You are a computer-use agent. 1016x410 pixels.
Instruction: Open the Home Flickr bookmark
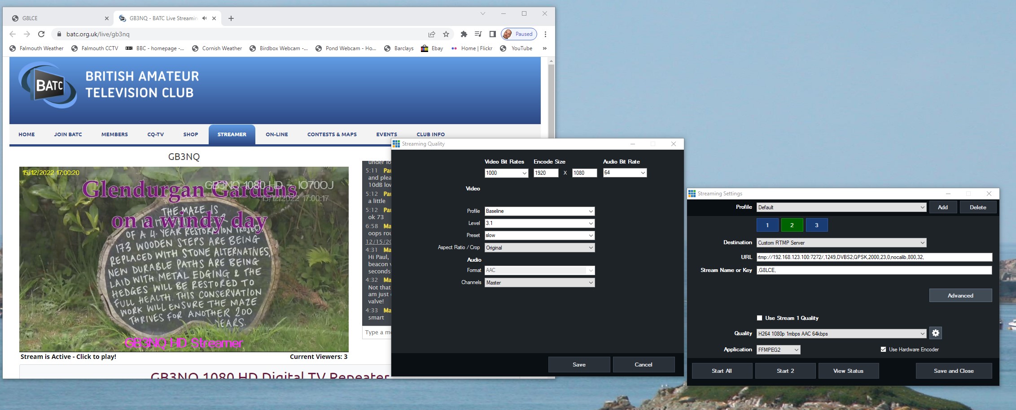tap(472, 48)
